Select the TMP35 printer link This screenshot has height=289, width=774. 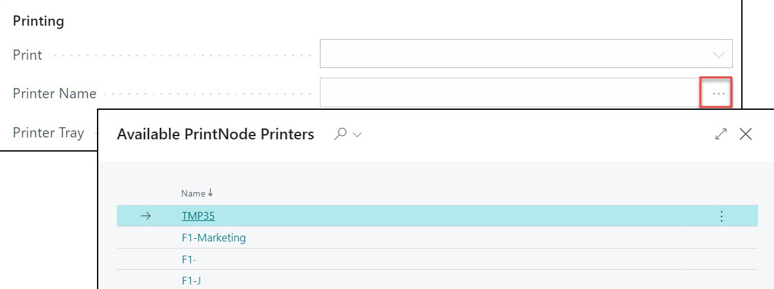click(x=198, y=216)
